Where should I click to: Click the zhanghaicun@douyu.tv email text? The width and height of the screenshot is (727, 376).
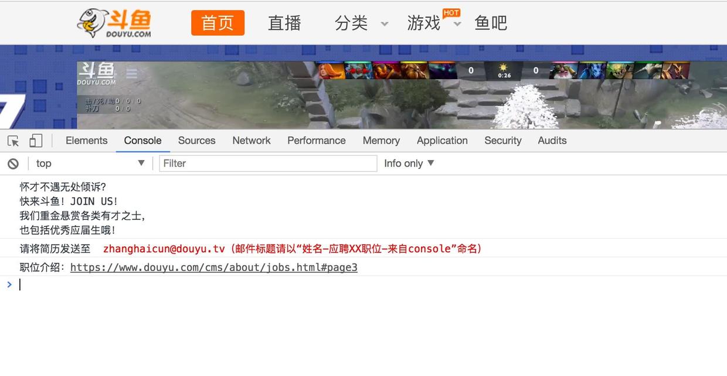coord(164,249)
